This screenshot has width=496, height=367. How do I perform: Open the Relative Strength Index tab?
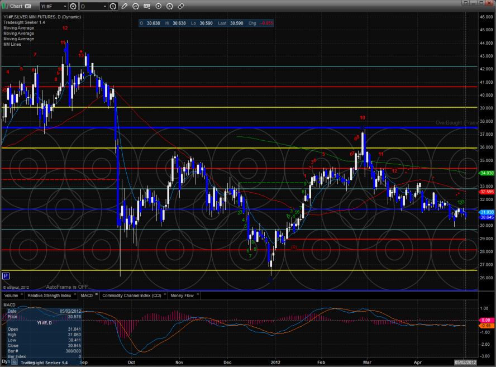(x=50, y=295)
